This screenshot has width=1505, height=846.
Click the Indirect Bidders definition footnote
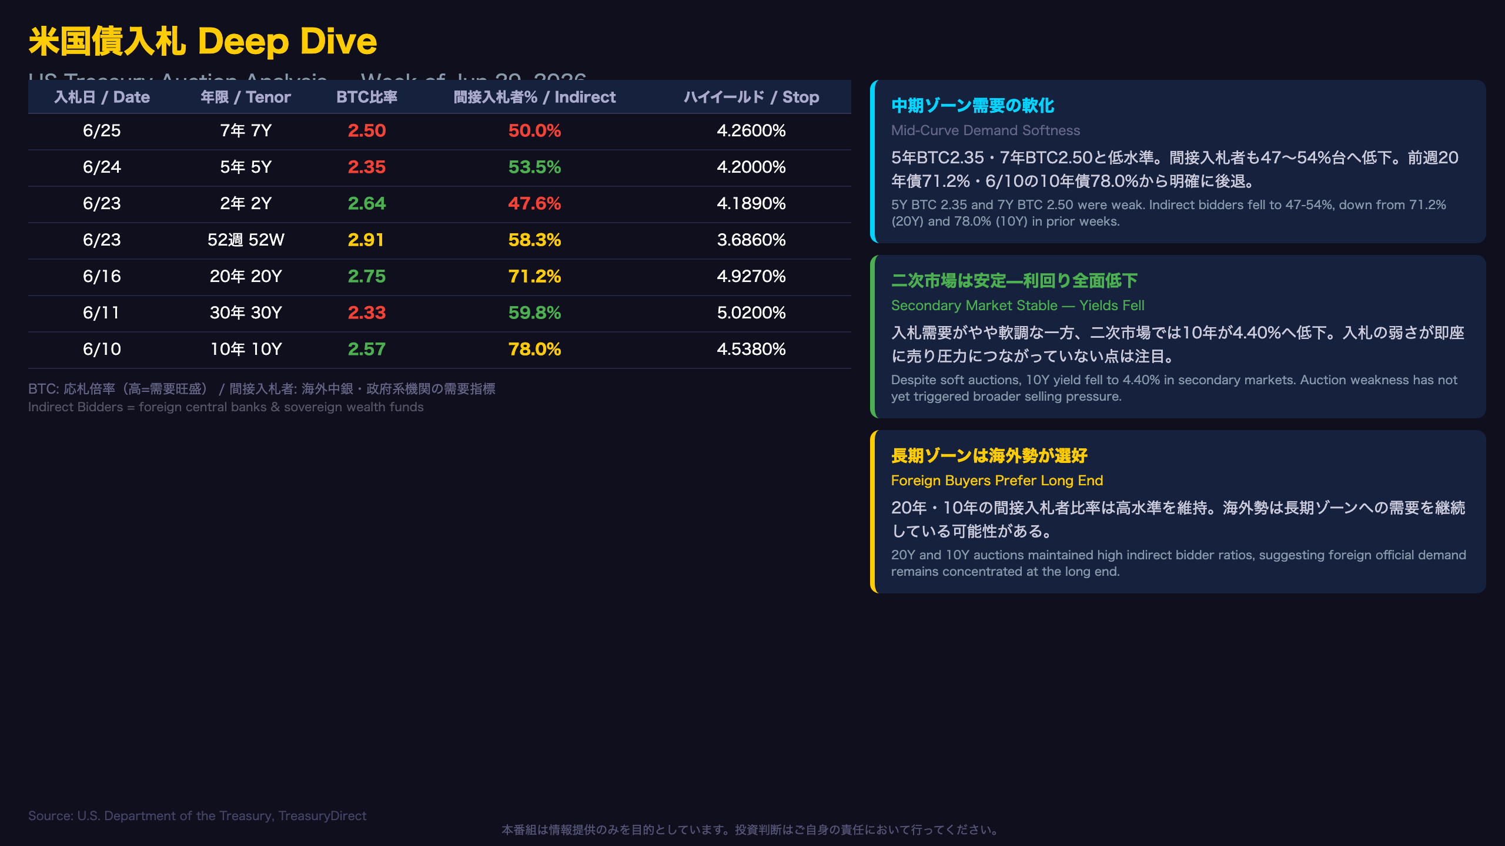pos(226,407)
